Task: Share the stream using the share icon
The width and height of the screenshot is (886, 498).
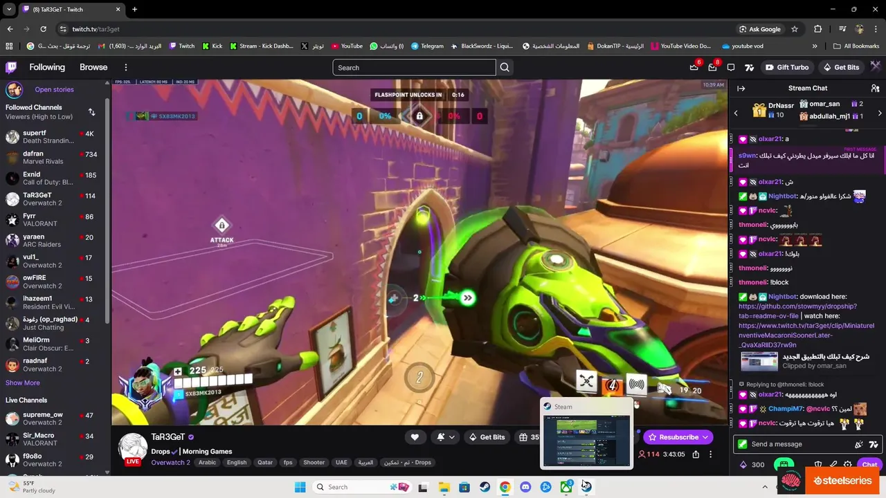Action: (696, 454)
